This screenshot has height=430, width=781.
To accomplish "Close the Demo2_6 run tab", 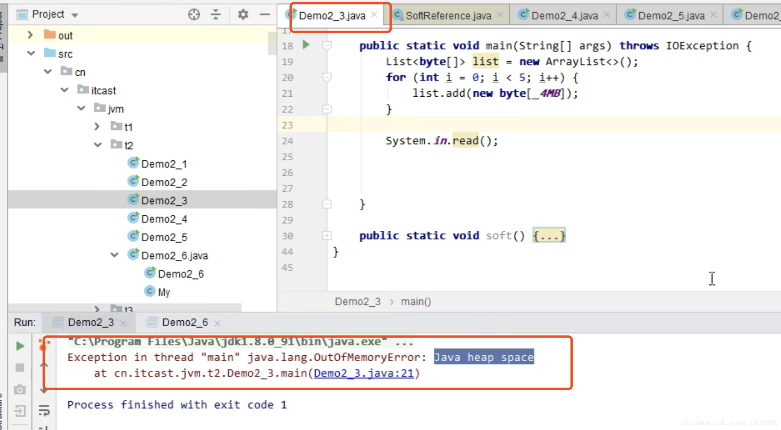I will click(217, 323).
